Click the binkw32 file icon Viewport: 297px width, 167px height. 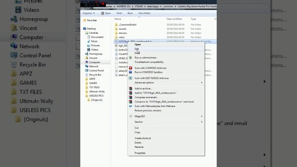[x=116, y=50]
